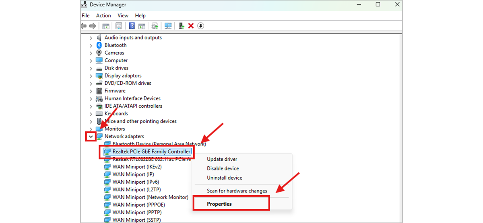Open the Action menu
The height and width of the screenshot is (223, 483).
[103, 16]
